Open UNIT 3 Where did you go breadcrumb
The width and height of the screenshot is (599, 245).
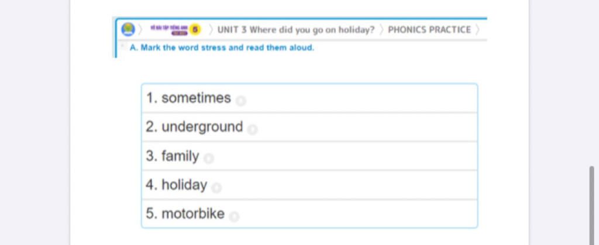[x=296, y=30]
